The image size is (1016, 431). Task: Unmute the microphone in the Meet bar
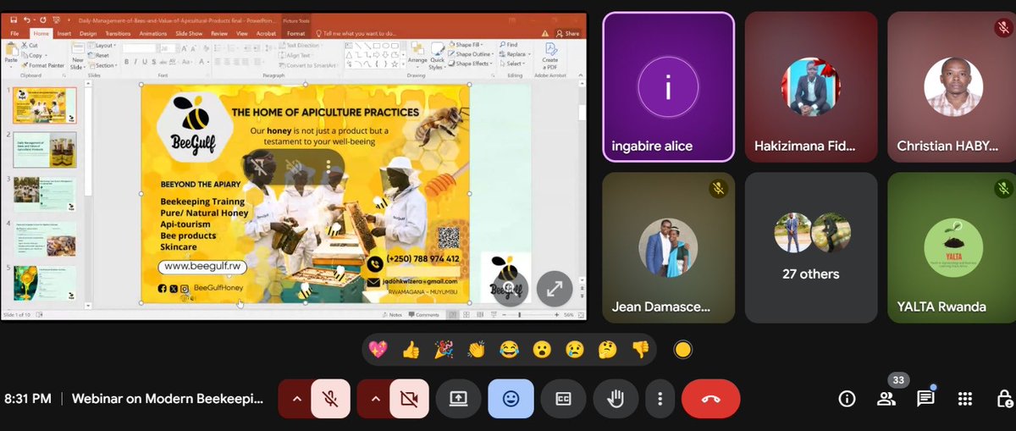click(330, 399)
